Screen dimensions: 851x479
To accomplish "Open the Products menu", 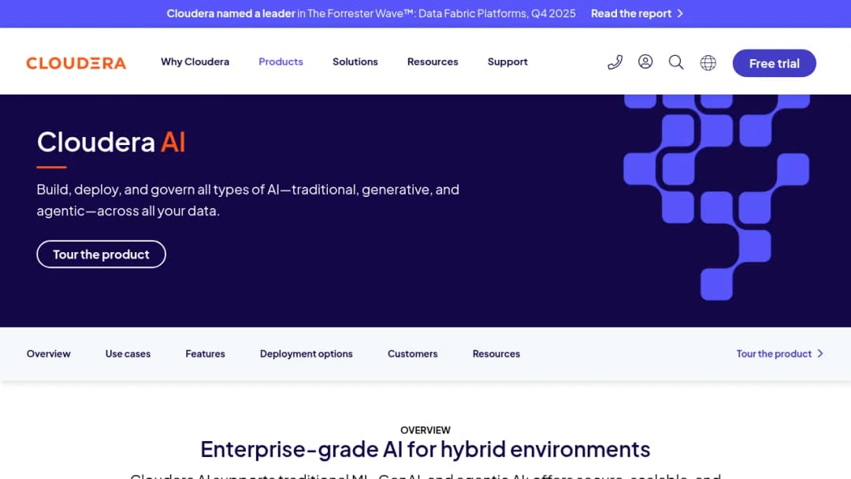I will [x=281, y=61].
